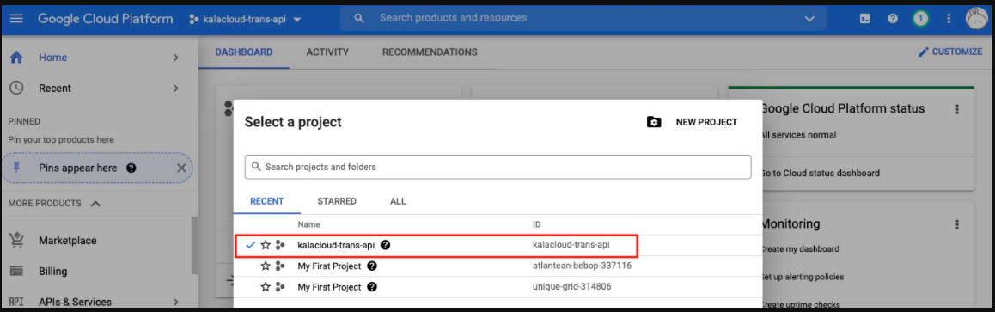This screenshot has height=312, width=995.
Task: Click the New Project folder gear icon
Action: pyautogui.click(x=654, y=122)
